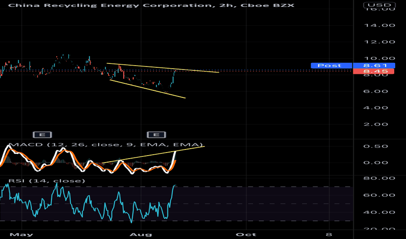
Task: Click the 0.50 MACD axis label
Action: pyautogui.click(x=376, y=146)
